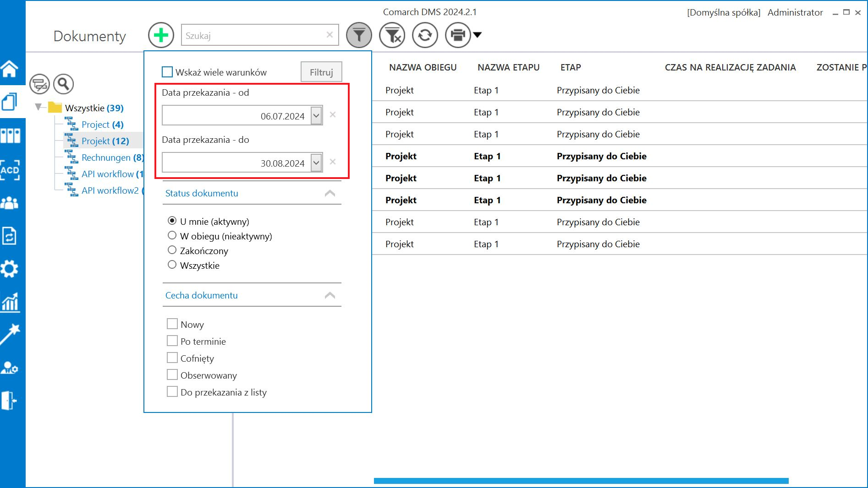Select Zakończony radio option
This screenshot has height=488, width=868.
point(172,250)
